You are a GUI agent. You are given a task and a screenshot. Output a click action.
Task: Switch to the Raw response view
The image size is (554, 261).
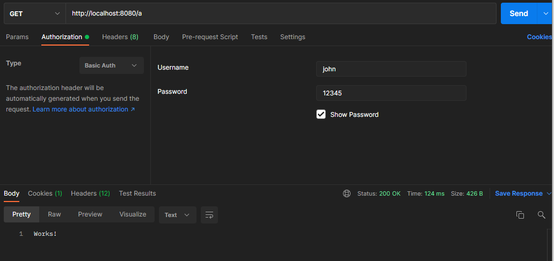54,214
